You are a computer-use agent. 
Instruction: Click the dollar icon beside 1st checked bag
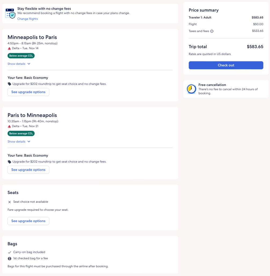pos(10,259)
